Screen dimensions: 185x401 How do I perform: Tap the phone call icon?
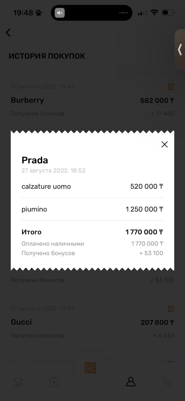click(167, 382)
